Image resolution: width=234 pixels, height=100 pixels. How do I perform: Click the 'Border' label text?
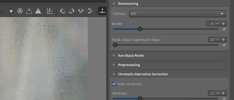click(x=117, y=24)
